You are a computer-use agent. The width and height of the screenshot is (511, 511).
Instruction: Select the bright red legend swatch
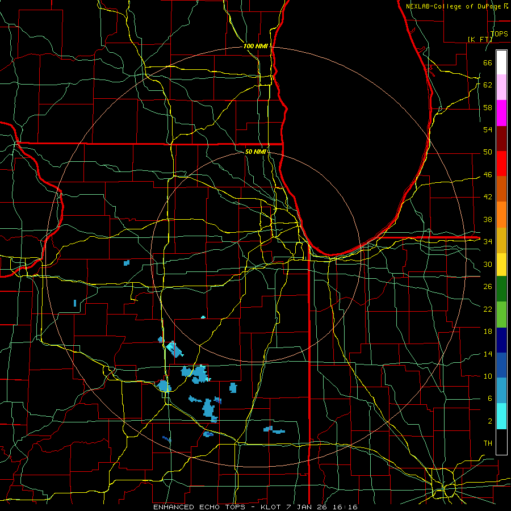tap(501, 164)
